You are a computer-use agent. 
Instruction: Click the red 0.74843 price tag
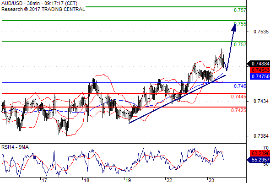point(260,70)
